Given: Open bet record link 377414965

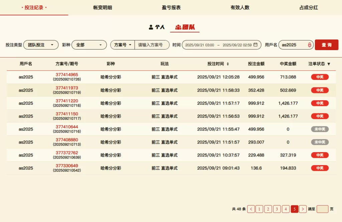Looking at the screenshot, I should [67, 75].
